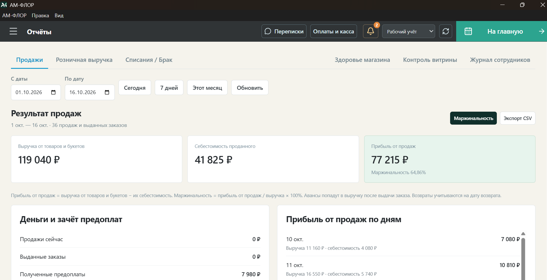Open calendar picker for С даты field
Viewport: 547px width, 280px height.
(53, 92)
